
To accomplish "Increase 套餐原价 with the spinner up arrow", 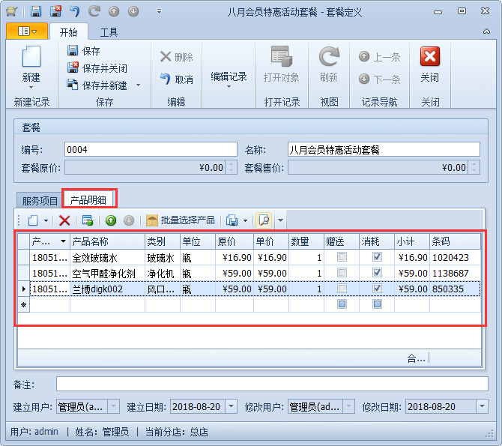I will [x=230, y=164].
